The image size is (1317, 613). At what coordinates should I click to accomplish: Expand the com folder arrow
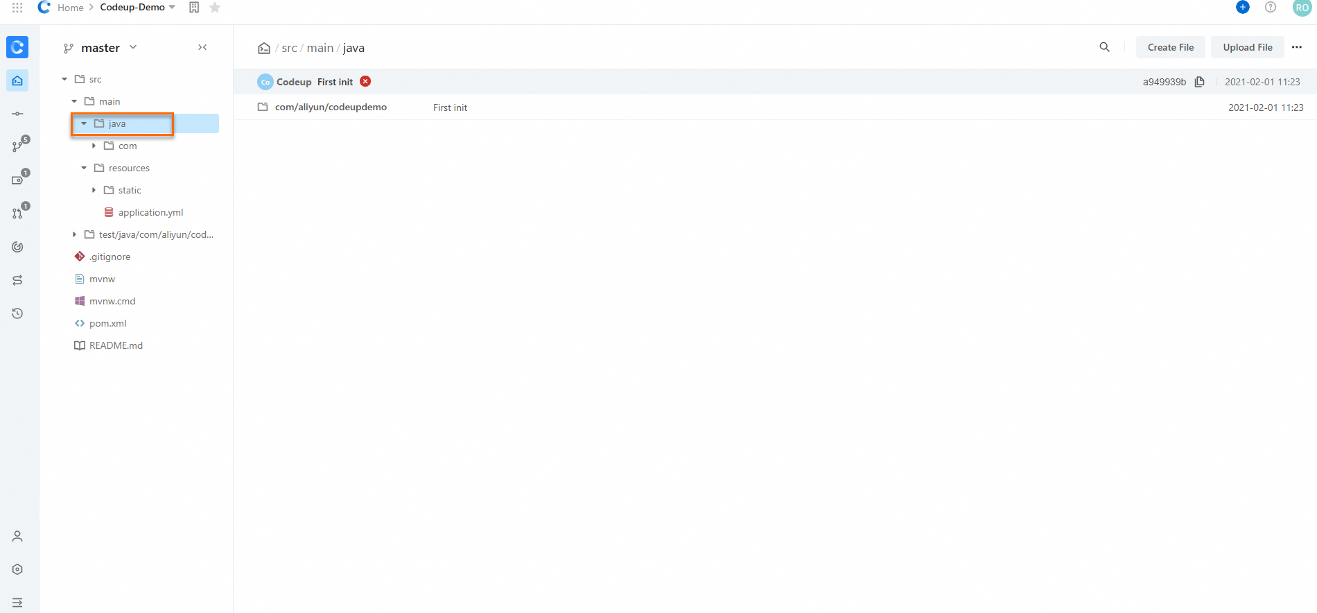(94, 146)
